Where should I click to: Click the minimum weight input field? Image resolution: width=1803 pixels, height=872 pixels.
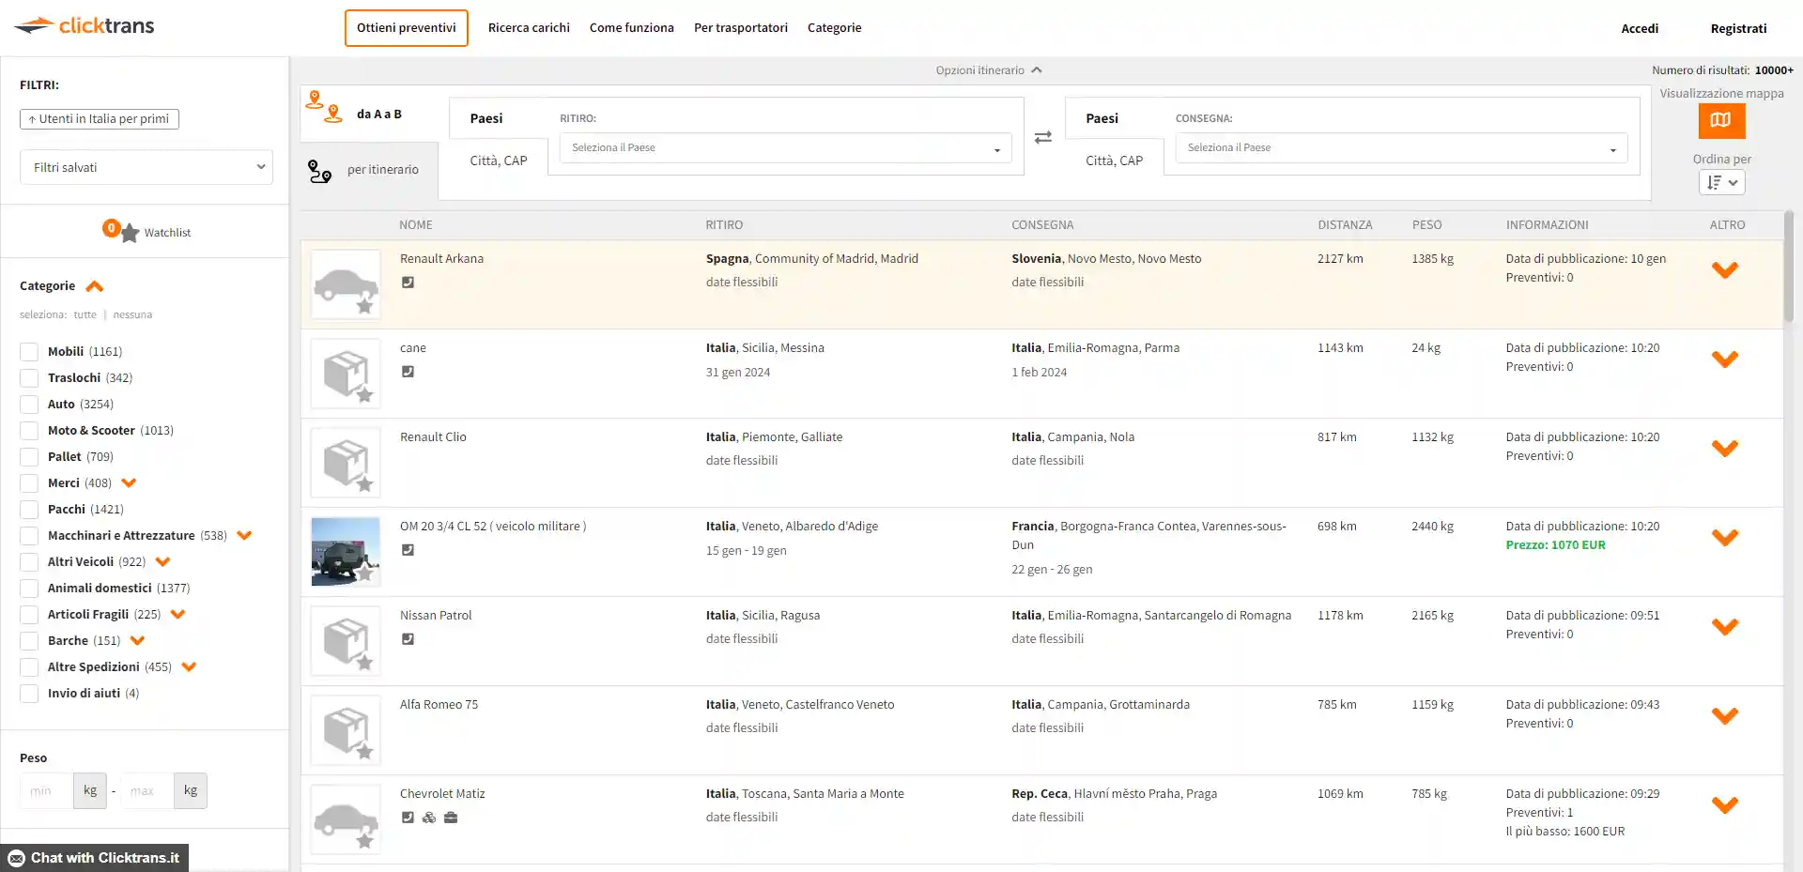45,791
